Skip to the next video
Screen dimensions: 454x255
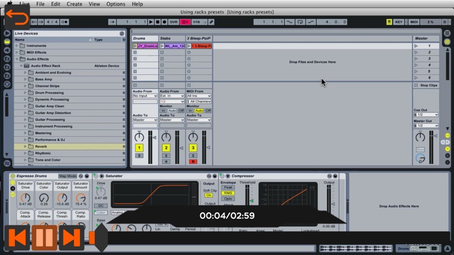[x=71, y=237]
